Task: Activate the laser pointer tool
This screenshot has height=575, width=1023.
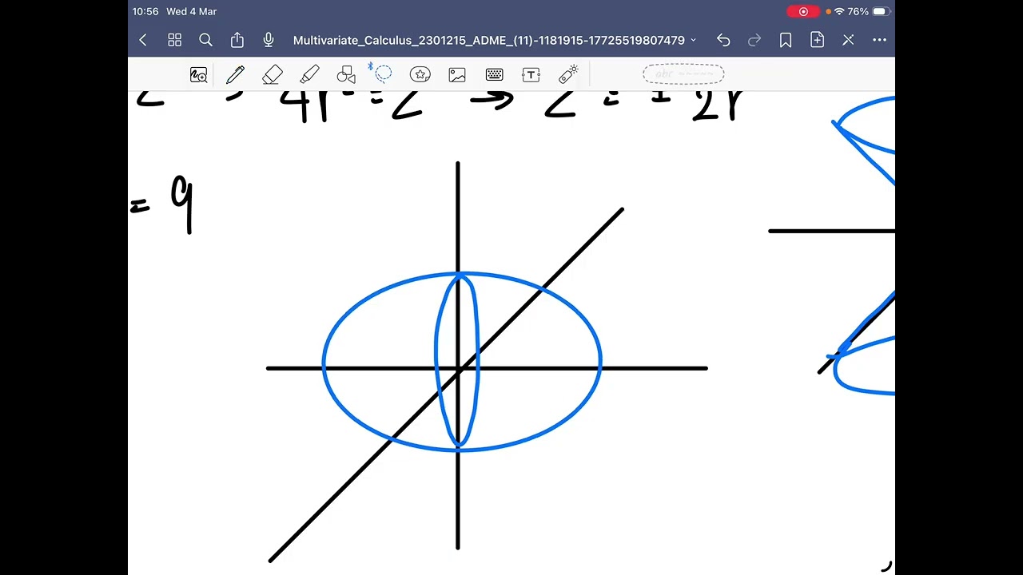Action: click(568, 75)
